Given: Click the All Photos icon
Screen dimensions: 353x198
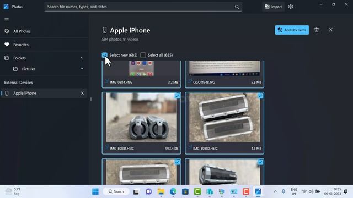Looking at the screenshot, I should (x=7, y=31).
